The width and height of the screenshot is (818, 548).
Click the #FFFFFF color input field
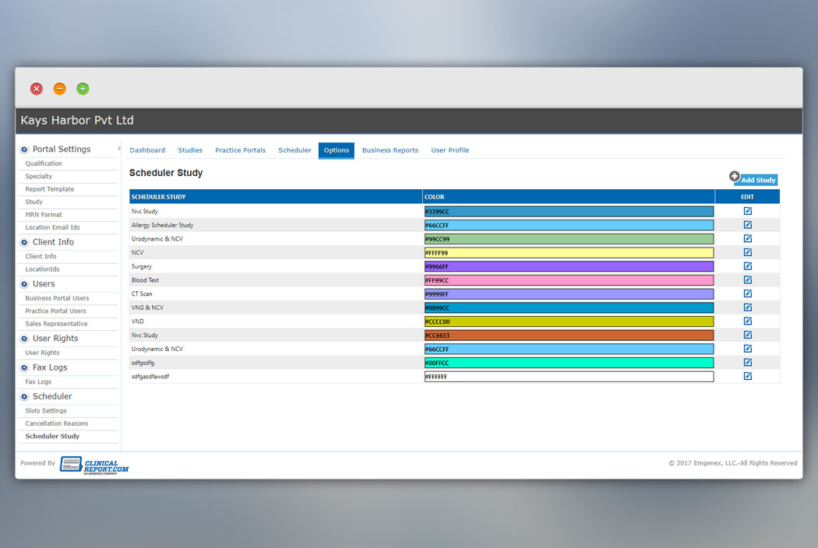click(569, 377)
